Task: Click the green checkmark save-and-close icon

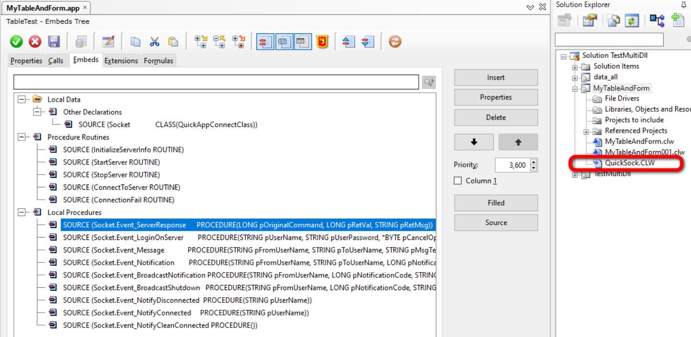Action: 17,42
